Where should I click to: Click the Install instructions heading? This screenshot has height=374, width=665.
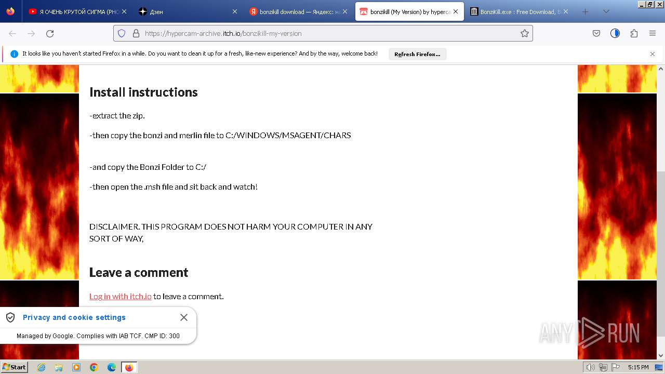click(x=143, y=92)
